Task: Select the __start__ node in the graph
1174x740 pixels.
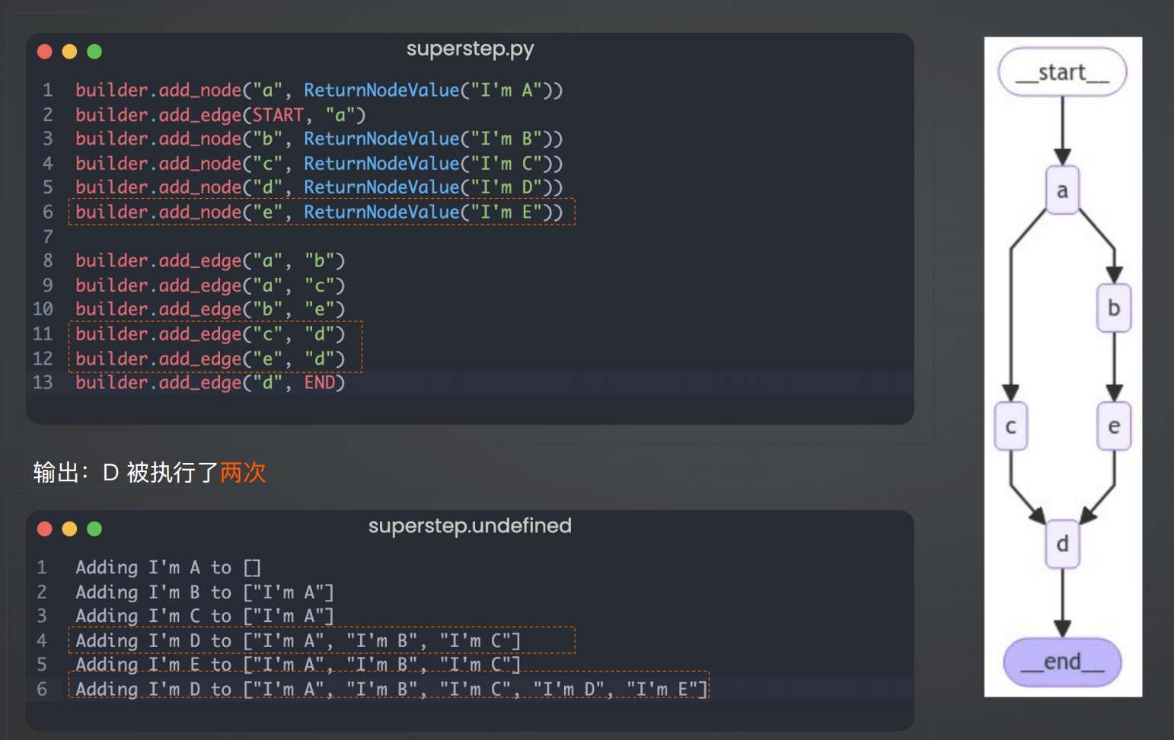Action: (1062, 72)
